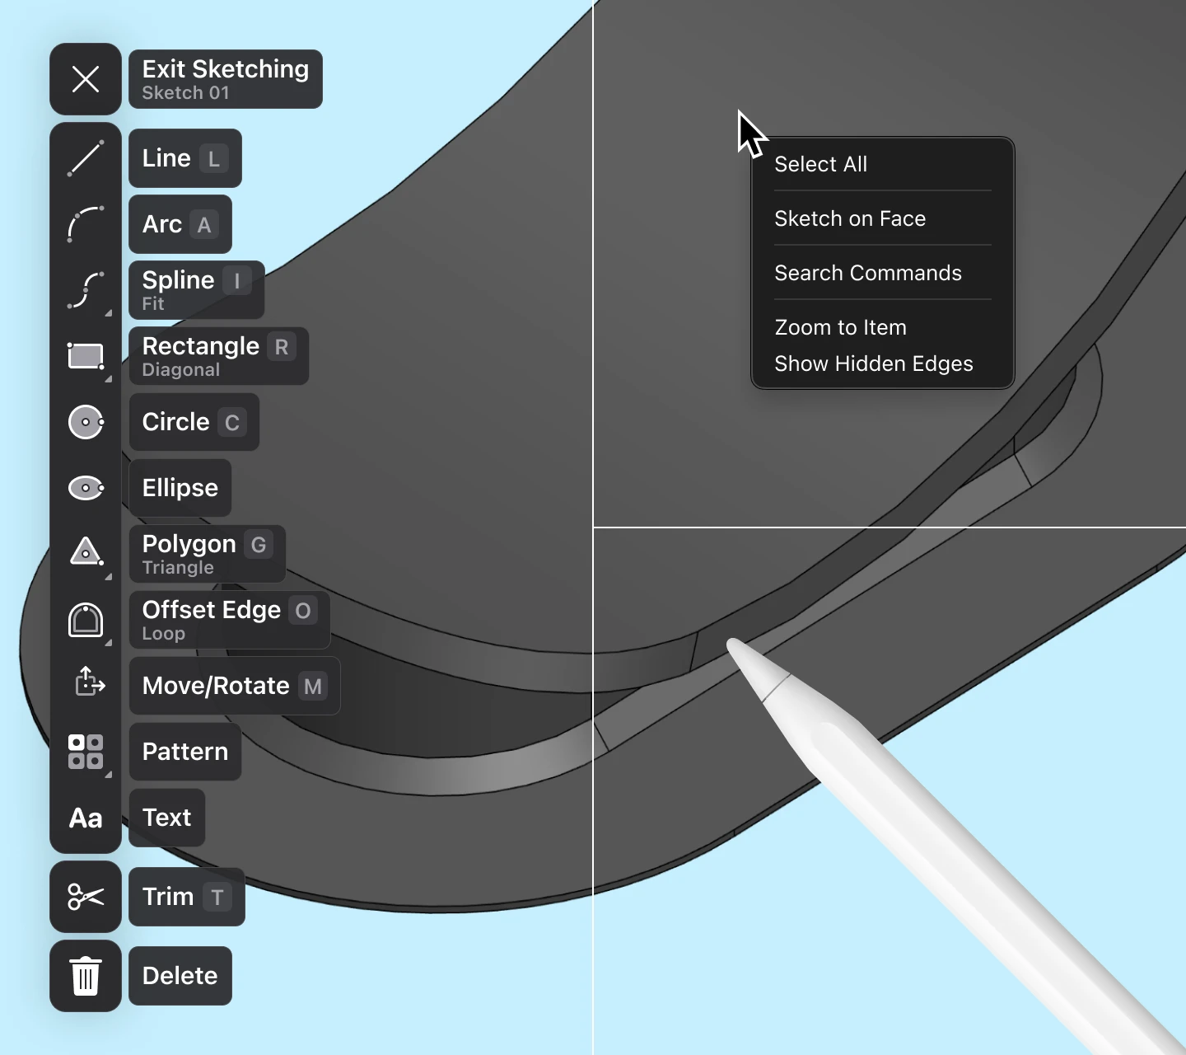Expand the Rectangle tool variants

point(110,380)
